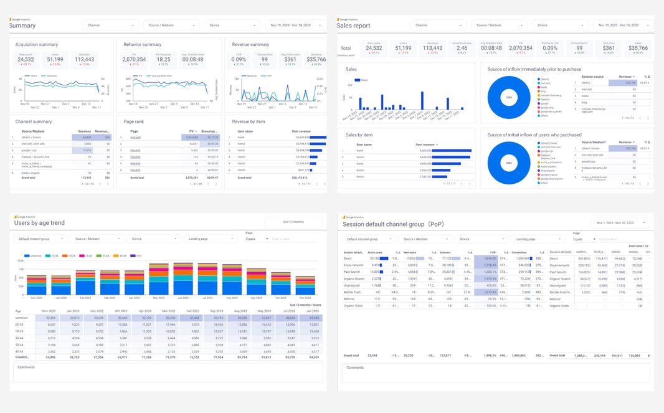
Task: Open Summary date range Nov 19 - Dec 18
Action: tap(295, 26)
